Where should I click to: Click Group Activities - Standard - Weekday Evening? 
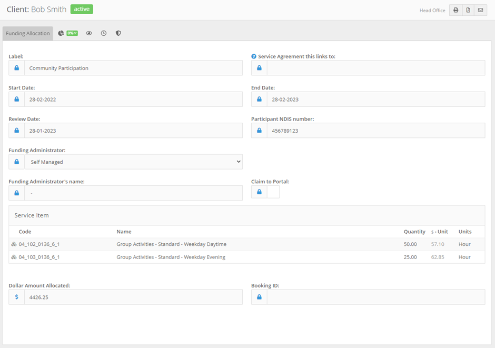(171, 257)
